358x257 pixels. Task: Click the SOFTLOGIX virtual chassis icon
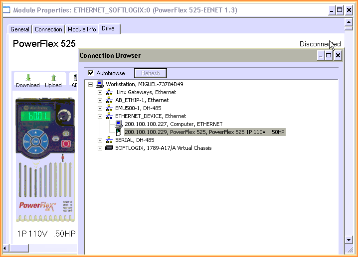(109, 148)
